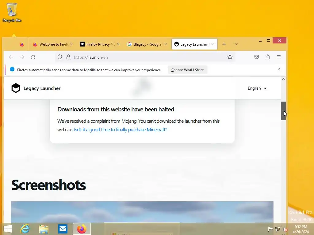Close the Legacy Launcher tab
314x235 pixels.
pyautogui.click(x=213, y=44)
